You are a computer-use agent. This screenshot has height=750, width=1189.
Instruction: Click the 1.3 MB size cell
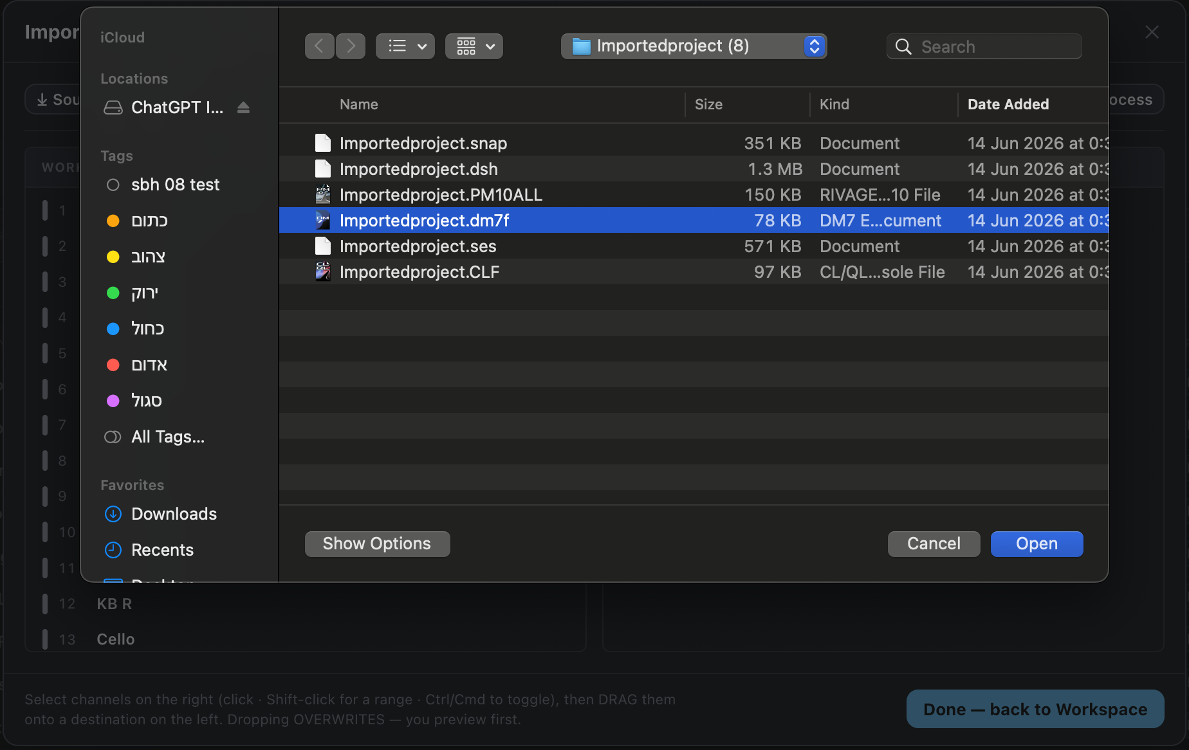[775, 169]
